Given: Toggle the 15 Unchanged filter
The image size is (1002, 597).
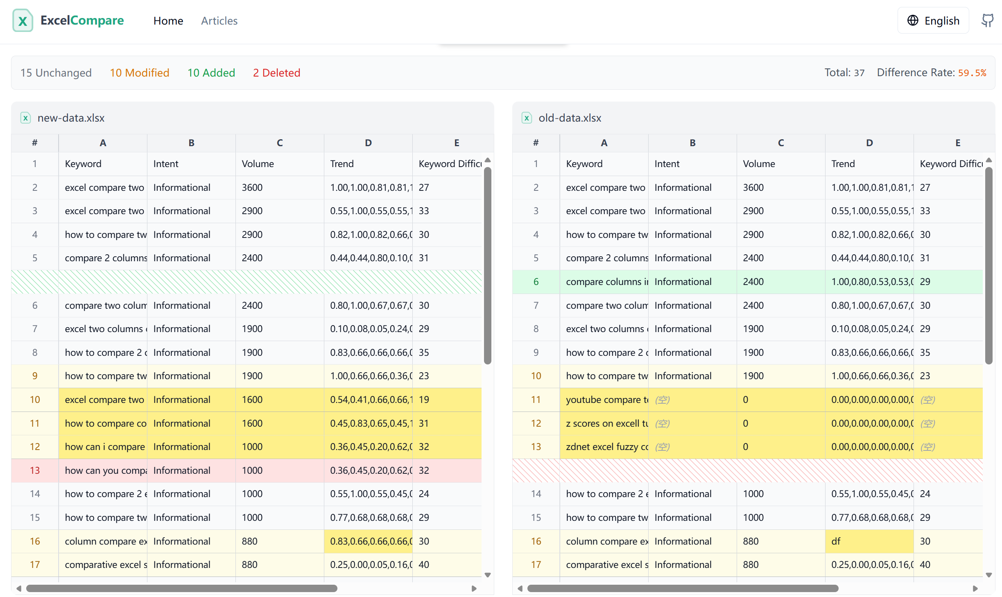Looking at the screenshot, I should click(56, 73).
